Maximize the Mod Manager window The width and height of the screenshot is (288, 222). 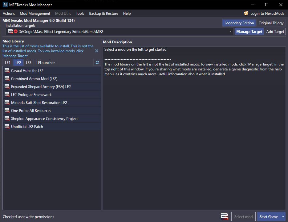[267, 5]
